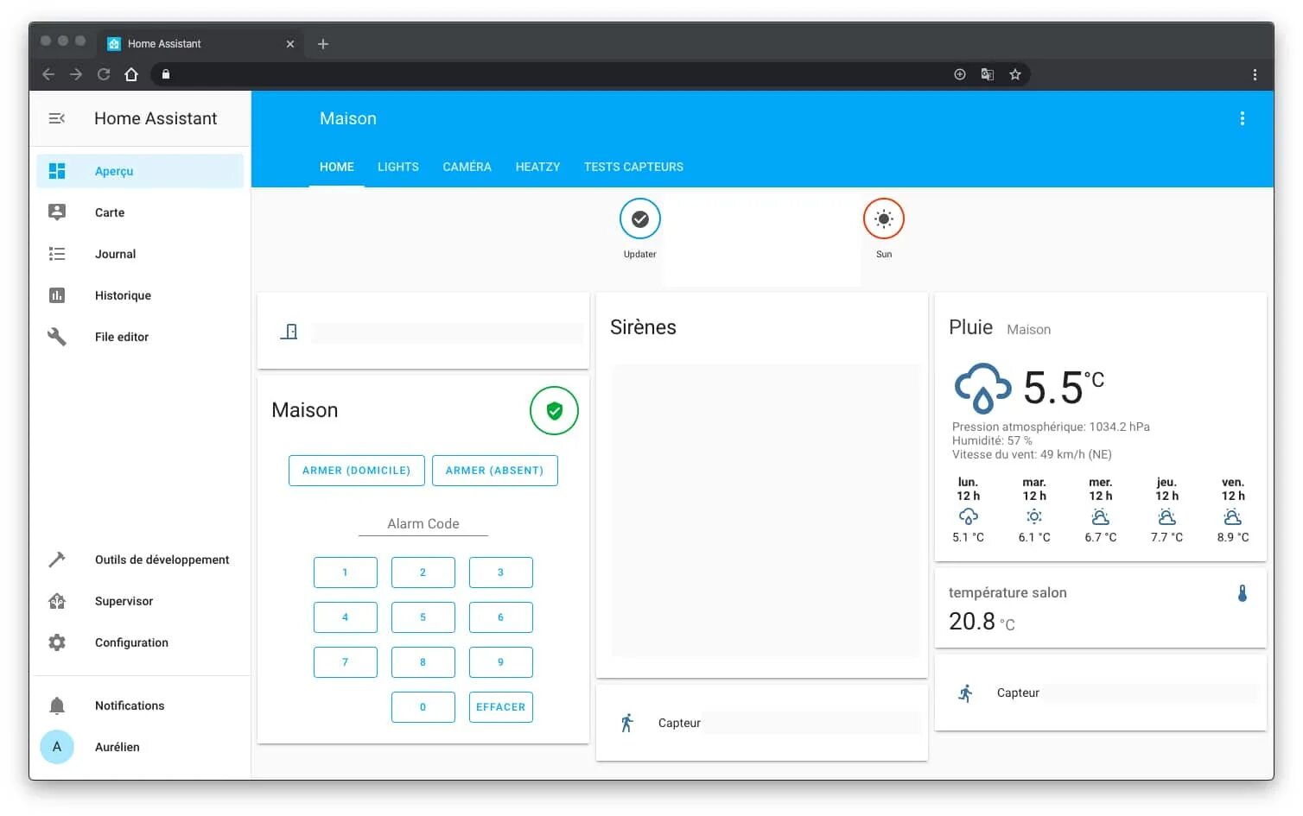
Task: Click the Sun badge
Action: 884,219
